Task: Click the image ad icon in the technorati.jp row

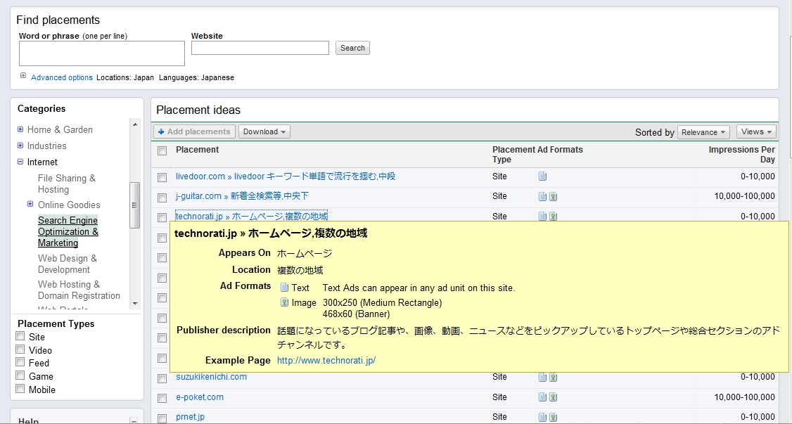Action: [553, 216]
